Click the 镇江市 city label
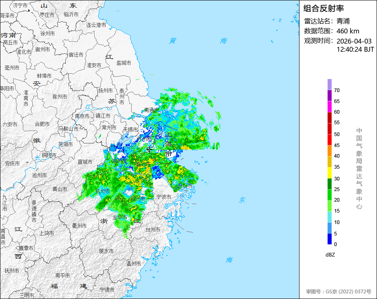 [x=103, y=116]
